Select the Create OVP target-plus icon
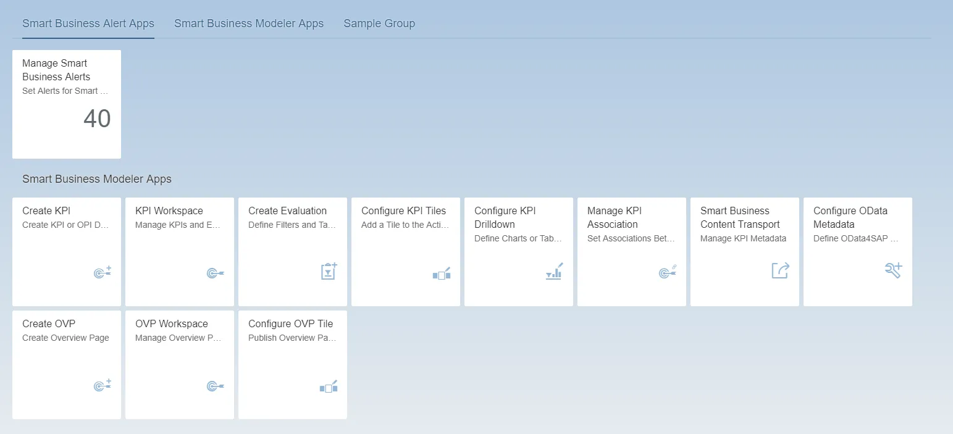 (x=102, y=385)
